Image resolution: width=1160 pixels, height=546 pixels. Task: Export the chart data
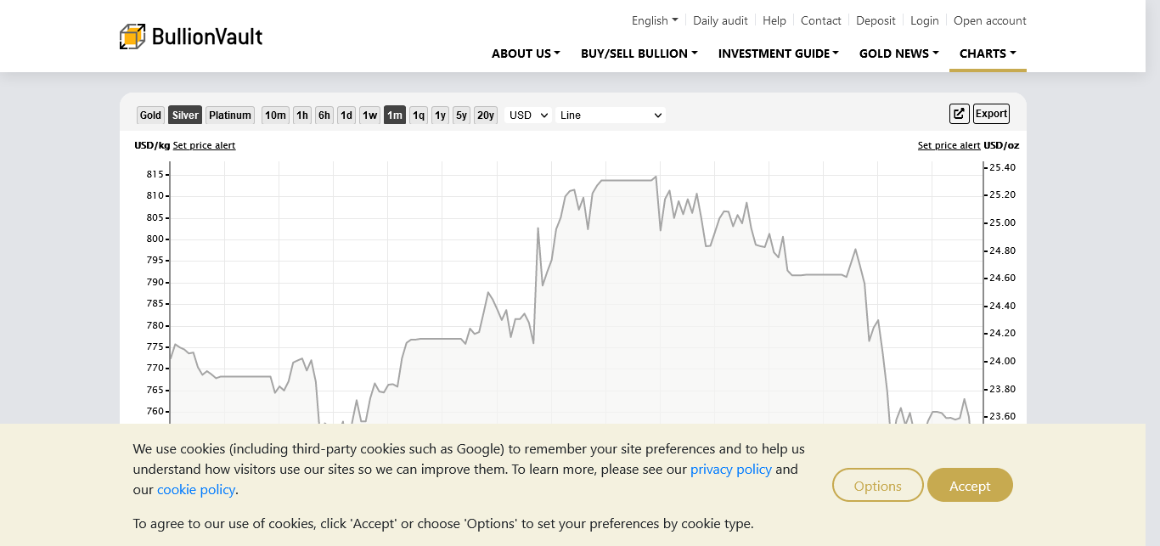991,114
